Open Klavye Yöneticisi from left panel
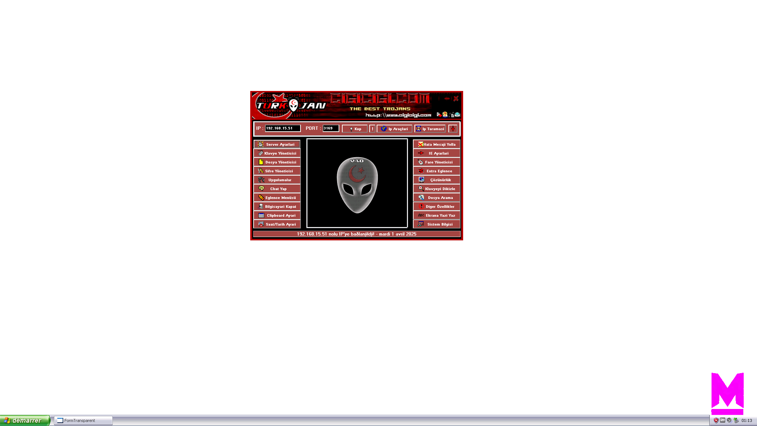Viewport: 757px width, 426px height. tap(277, 153)
